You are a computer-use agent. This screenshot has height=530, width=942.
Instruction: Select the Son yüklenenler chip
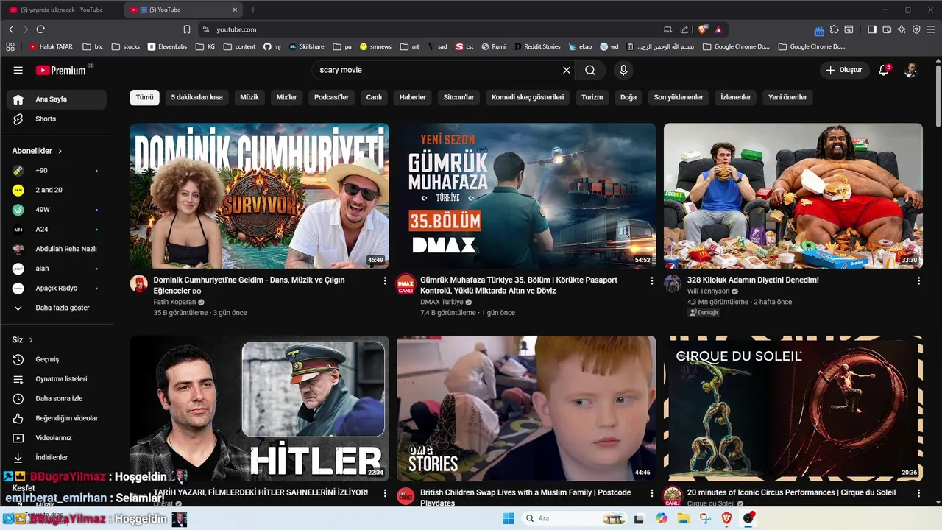point(679,97)
